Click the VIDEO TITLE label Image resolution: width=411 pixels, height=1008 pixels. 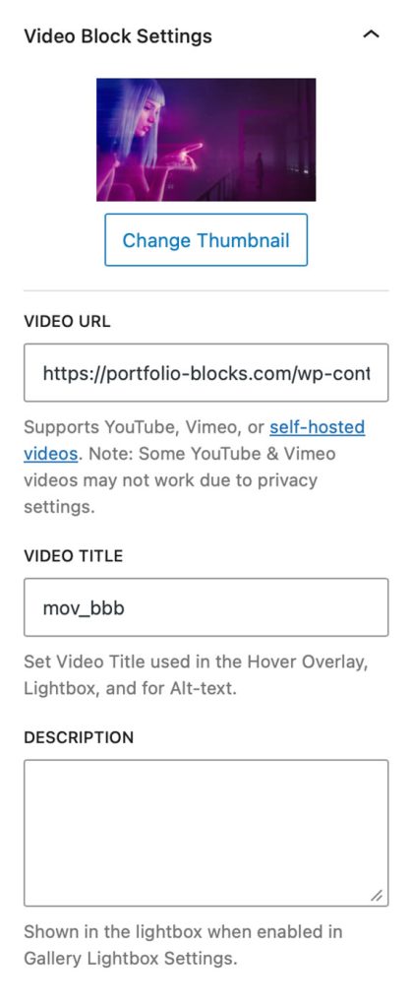[73, 556]
